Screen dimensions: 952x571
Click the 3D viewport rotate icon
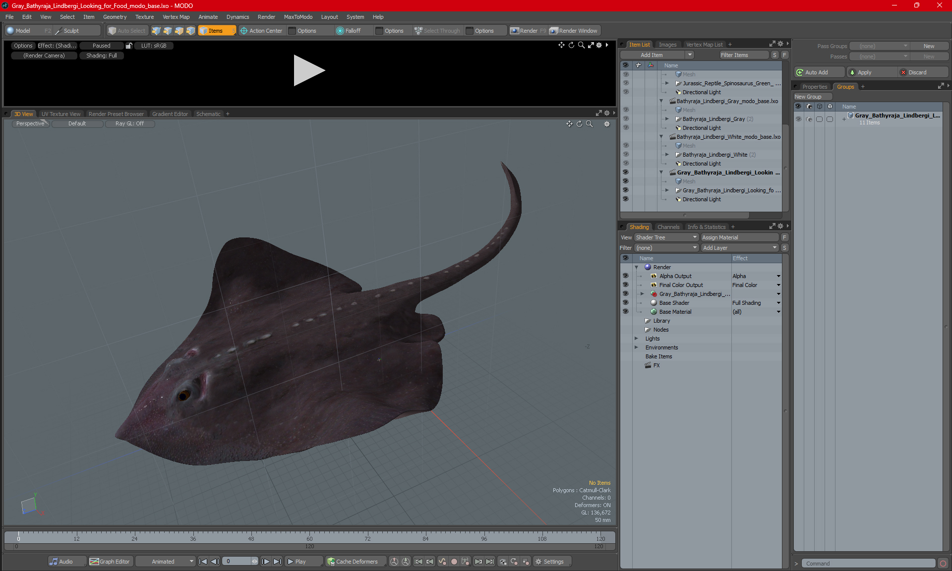click(579, 124)
